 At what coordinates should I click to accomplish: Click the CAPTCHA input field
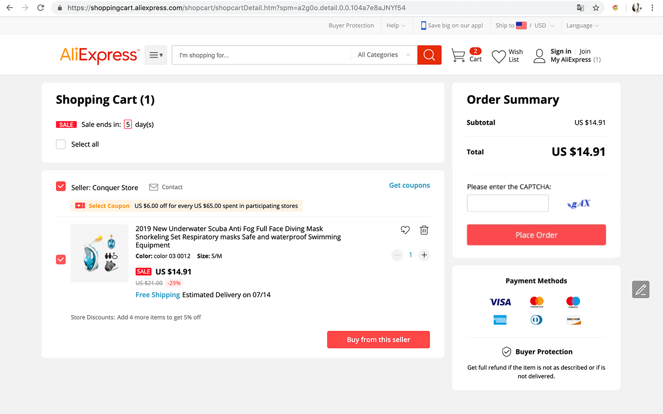(x=508, y=203)
